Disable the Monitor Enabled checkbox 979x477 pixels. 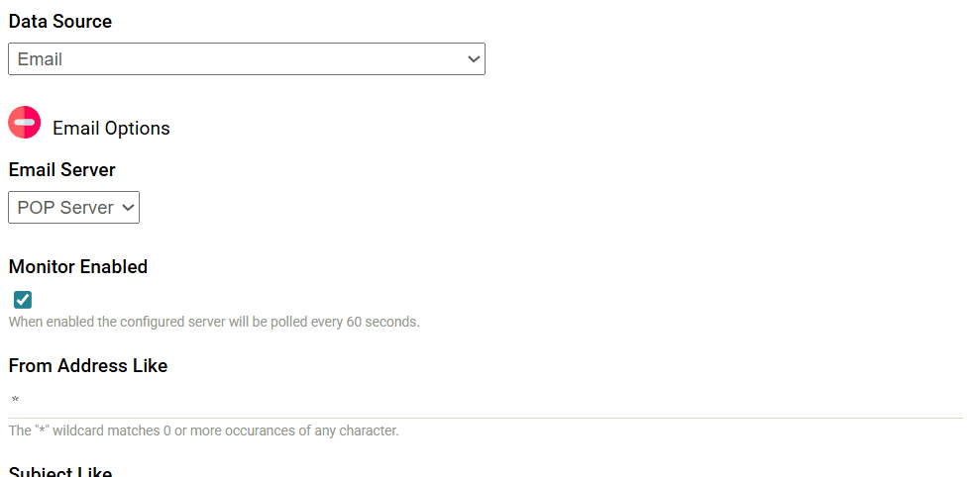click(23, 300)
